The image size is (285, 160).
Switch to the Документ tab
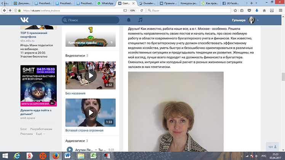tap(22, 3)
